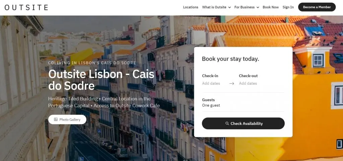Click the Check-out label
Image resolution: width=343 pixels, height=161 pixels.
point(248,76)
